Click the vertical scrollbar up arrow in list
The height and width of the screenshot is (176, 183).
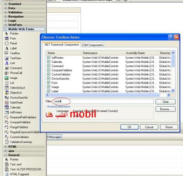point(173,53)
